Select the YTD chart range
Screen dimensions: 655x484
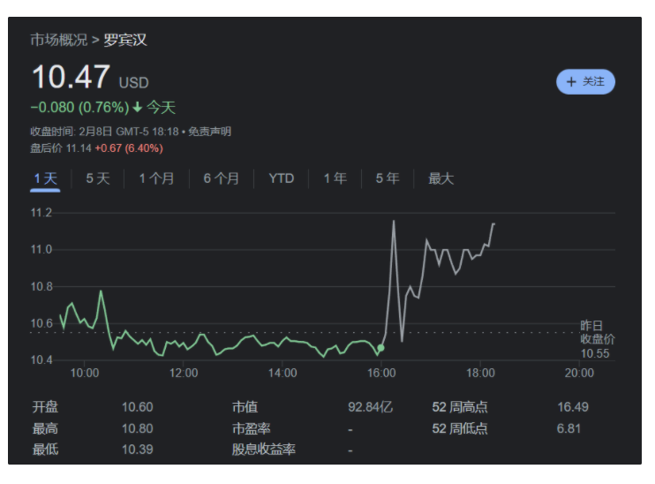tap(281, 178)
